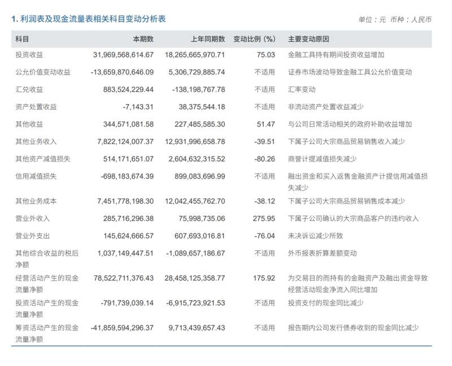Click the value 38,375,544.18
The width and height of the screenshot is (452, 366).
(x=202, y=107)
